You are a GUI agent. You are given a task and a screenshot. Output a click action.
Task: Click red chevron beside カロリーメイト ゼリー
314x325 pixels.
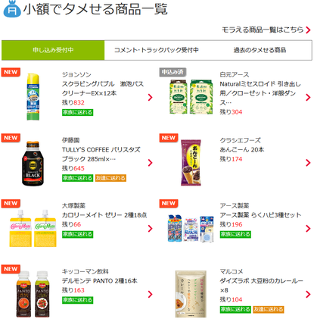pyautogui.click(x=151, y=229)
